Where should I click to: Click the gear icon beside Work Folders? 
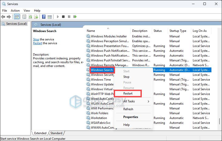(x=88, y=113)
